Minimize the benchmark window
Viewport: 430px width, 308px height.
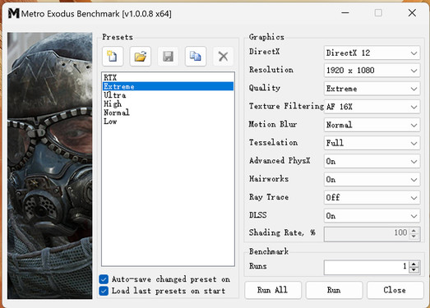coord(345,12)
